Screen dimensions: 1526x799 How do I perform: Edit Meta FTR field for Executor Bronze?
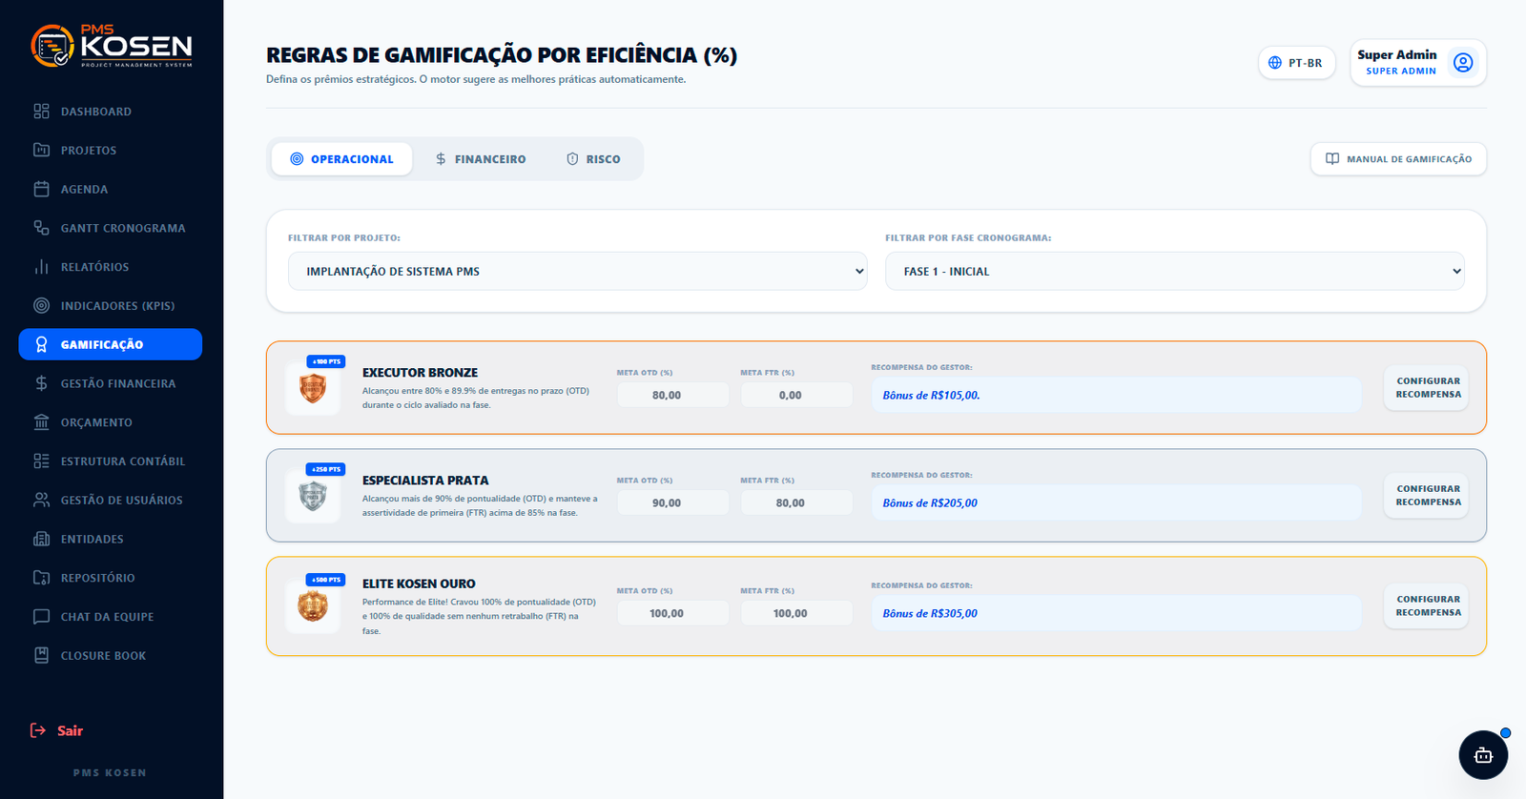coord(796,395)
